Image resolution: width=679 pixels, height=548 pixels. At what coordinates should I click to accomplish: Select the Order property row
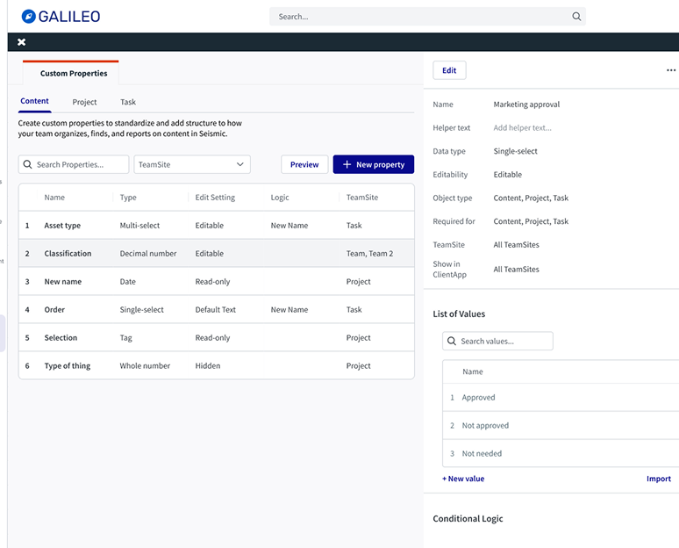pos(217,309)
